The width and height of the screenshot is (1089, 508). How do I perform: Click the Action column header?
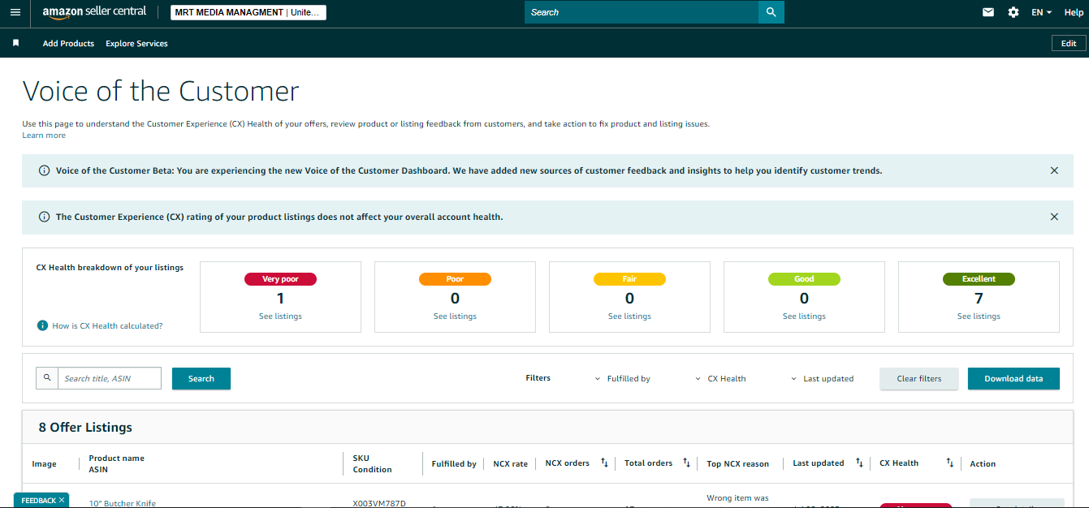coord(983,463)
